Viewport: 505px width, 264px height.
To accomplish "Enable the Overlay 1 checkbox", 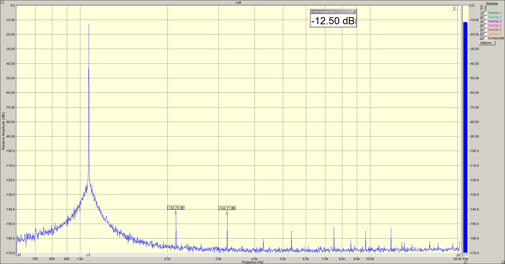I will [x=485, y=13].
